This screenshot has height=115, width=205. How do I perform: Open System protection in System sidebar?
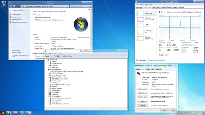tap(17, 19)
